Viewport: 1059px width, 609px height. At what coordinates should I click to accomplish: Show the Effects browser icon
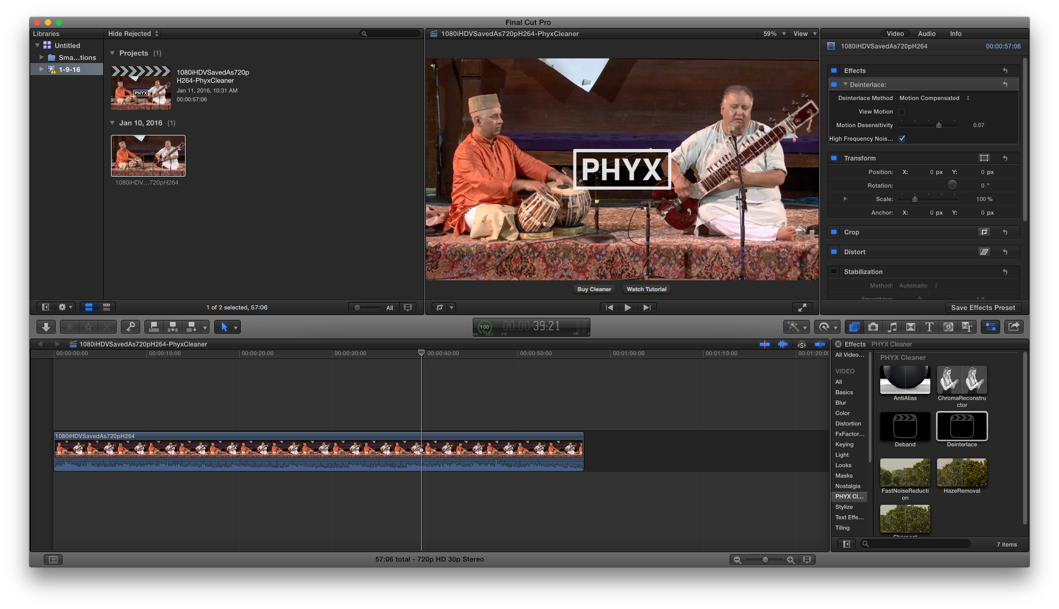854,327
